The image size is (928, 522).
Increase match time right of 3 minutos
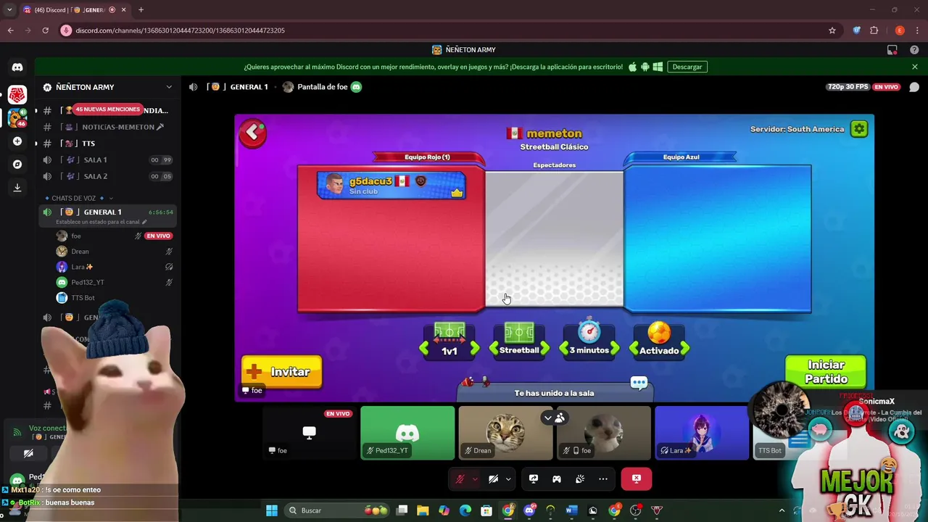[x=613, y=349]
